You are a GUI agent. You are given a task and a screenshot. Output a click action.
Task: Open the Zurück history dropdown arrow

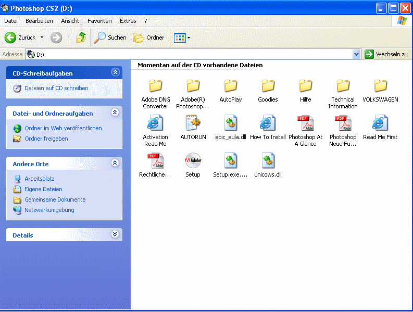[42, 38]
